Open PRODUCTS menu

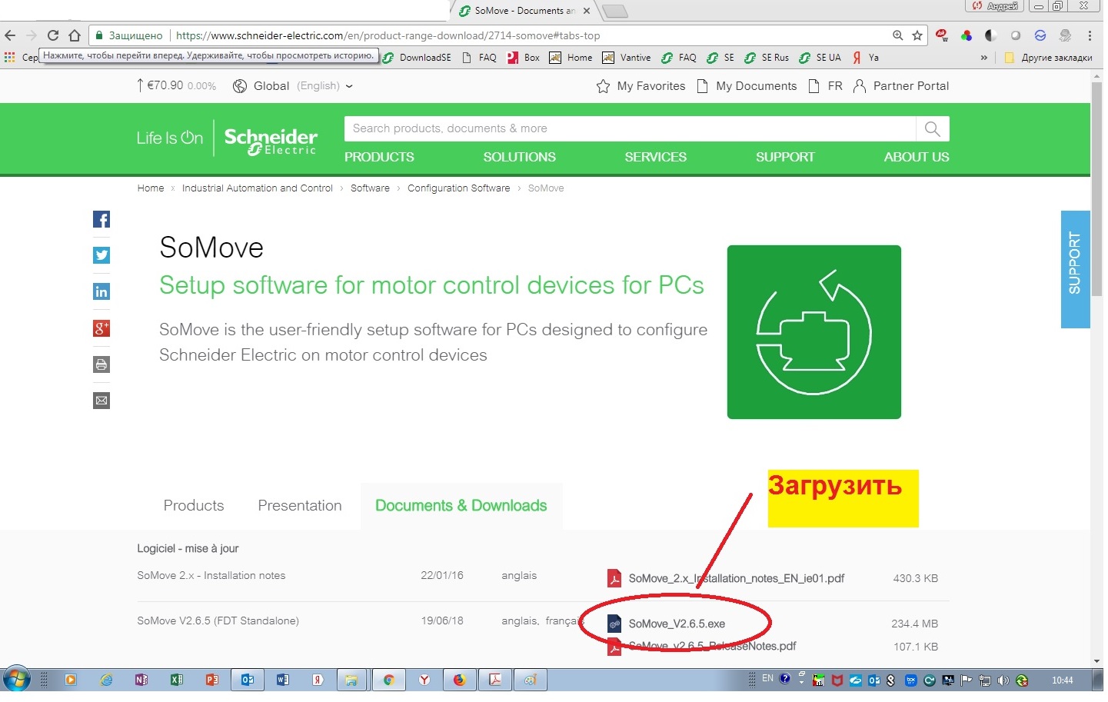379,157
